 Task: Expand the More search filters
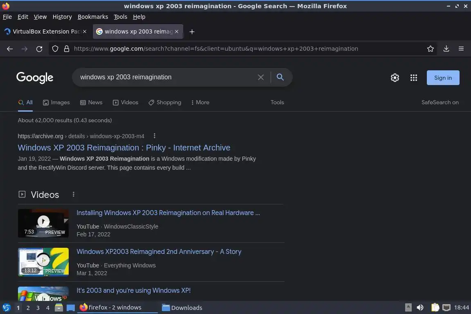[x=200, y=103]
